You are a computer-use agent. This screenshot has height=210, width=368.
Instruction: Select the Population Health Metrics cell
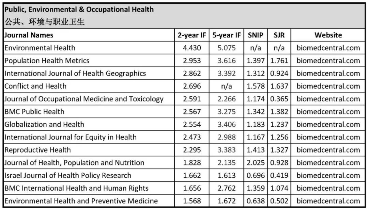tap(47, 60)
